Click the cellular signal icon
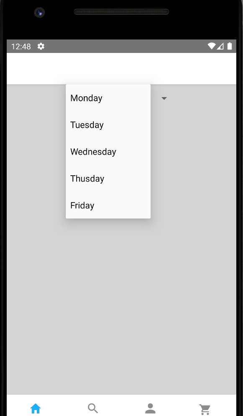 [x=220, y=46]
